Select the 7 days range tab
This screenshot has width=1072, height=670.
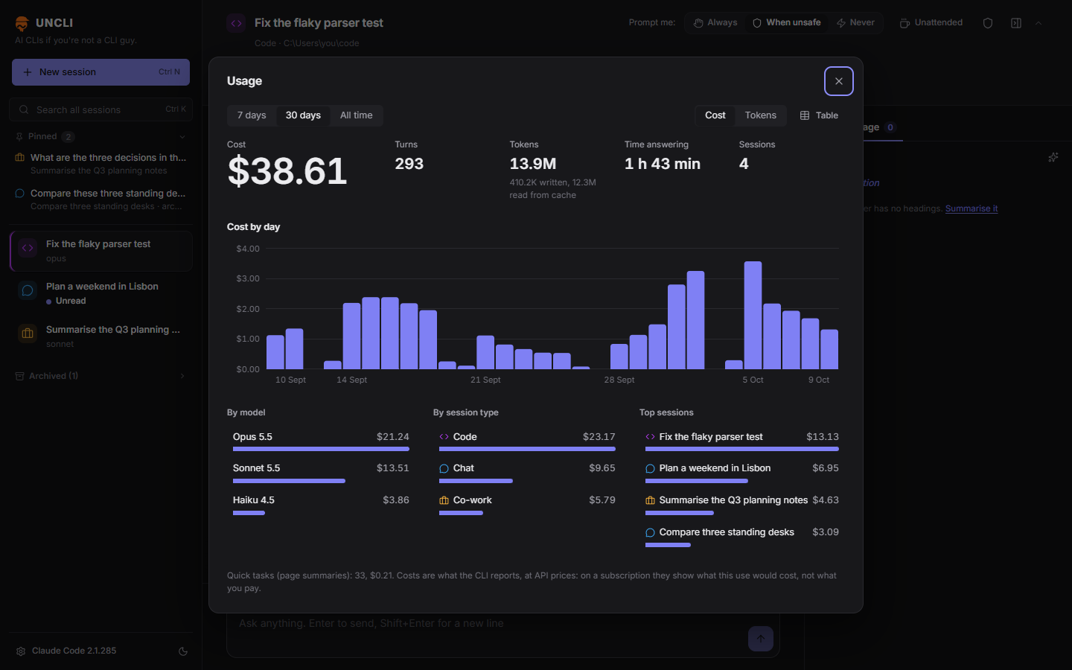252,115
